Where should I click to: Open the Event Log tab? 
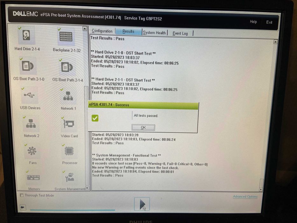click(x=180, y=33)
